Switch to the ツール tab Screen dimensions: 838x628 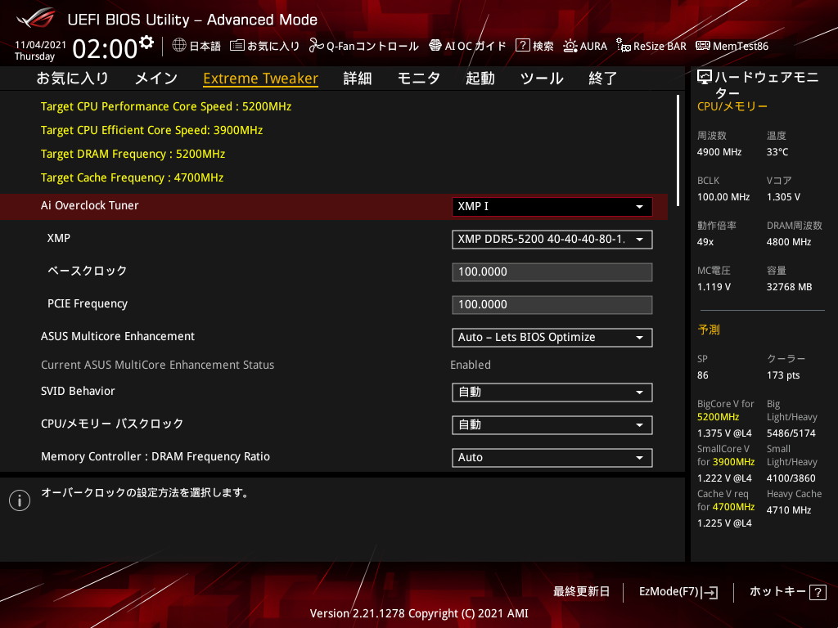point(542,78)
